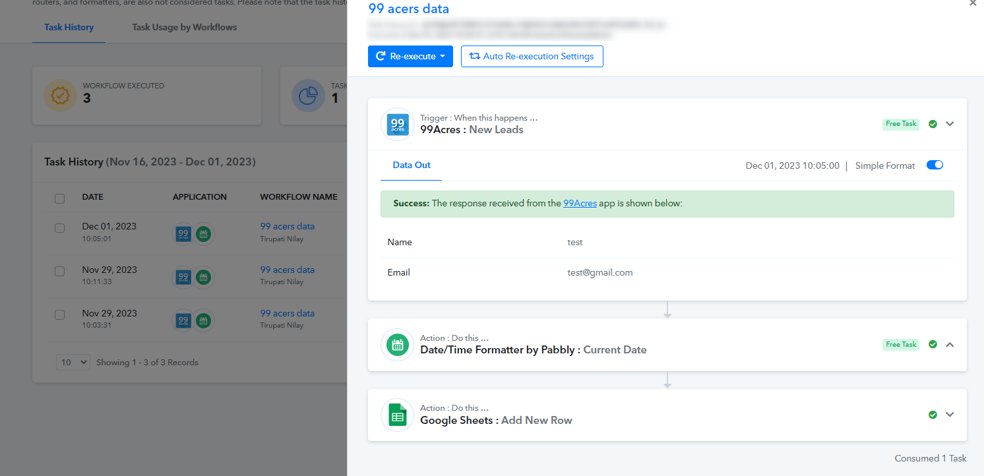
Task: Click the 'Date/Time Formatter by Pabbly : Current Date' title
Action: (x=534, y=350)
